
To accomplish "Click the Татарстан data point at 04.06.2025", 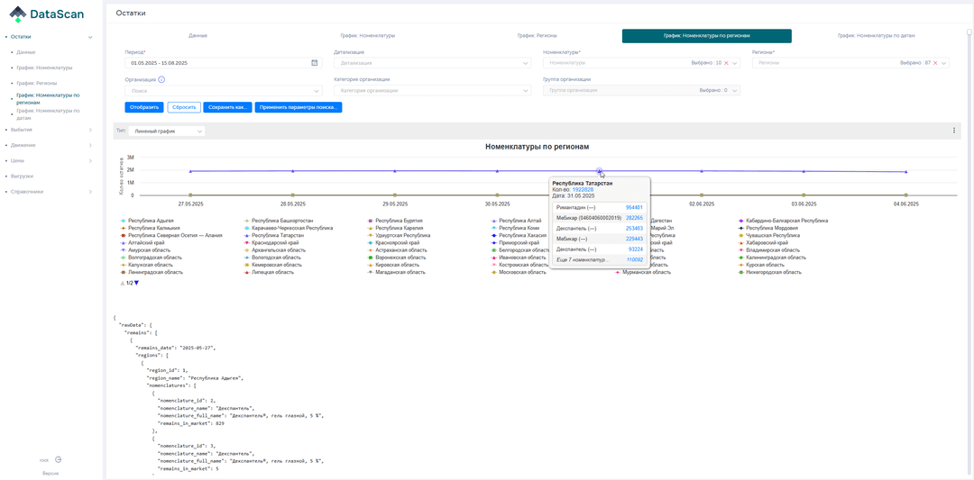I will (906, 172).
